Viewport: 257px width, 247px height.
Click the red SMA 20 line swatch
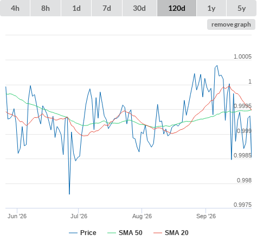point(158,233)
